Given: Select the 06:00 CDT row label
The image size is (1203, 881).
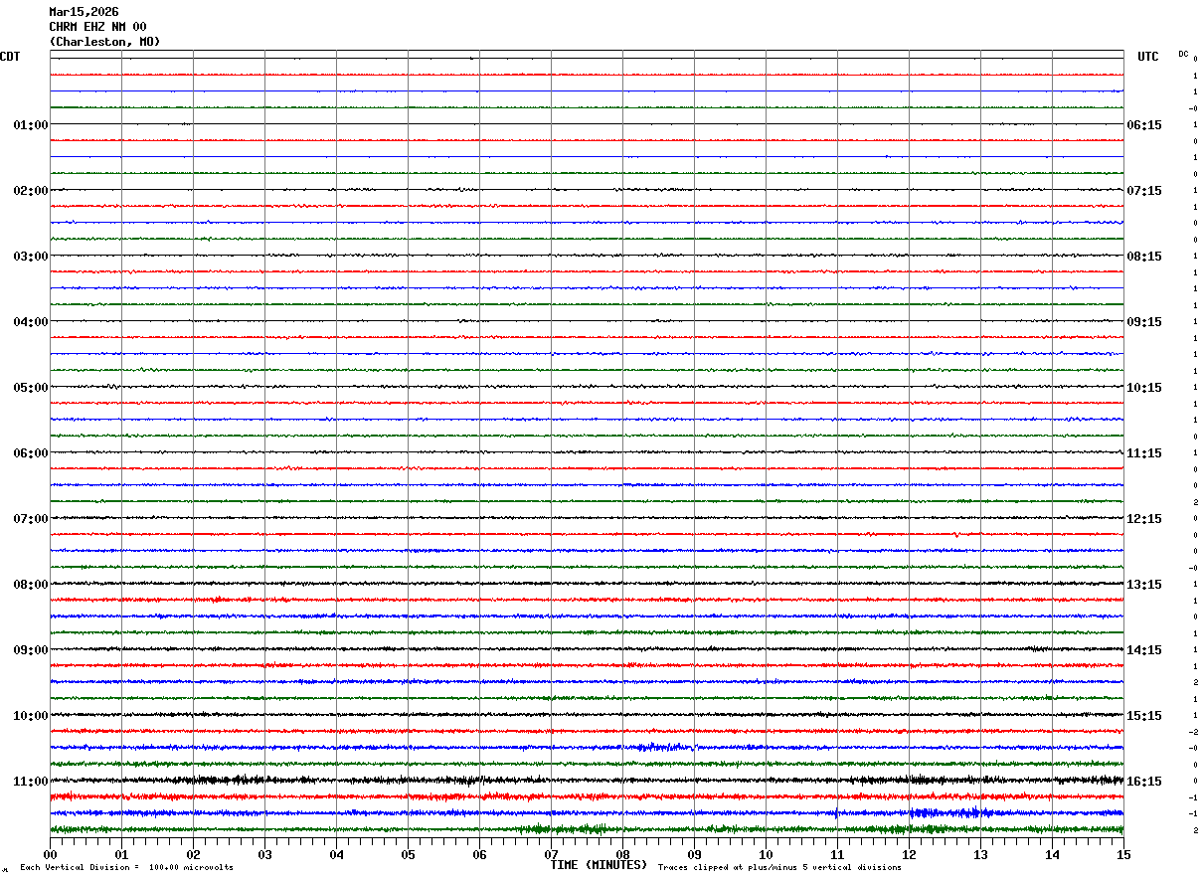Looking at the screenshot, I should point(31,453).
